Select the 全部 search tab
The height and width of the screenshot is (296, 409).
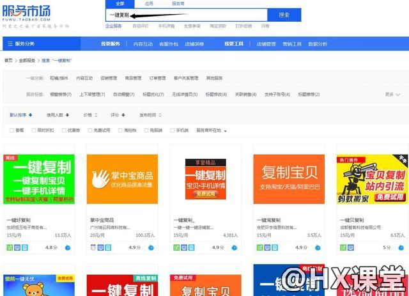[120, 4]
